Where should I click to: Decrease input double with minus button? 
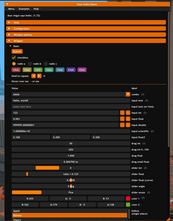[x=122, y=125]
